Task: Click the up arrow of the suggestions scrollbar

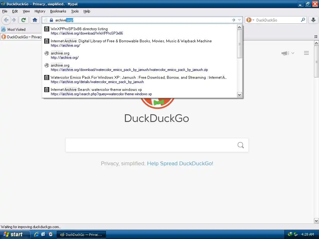Action: tap(240, 27)
